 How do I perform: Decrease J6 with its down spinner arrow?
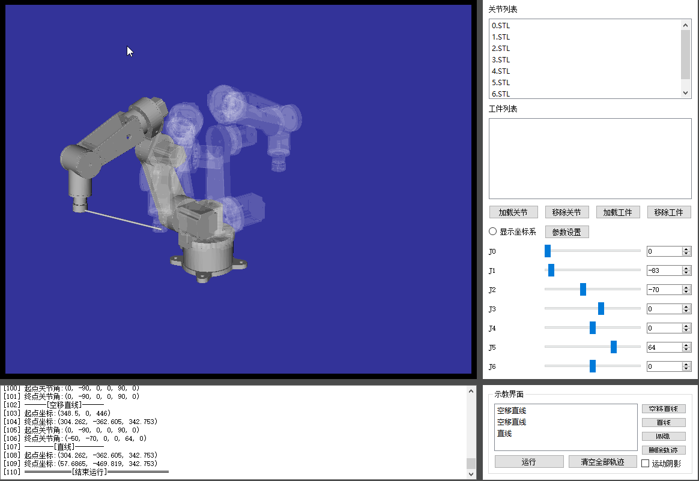point(686,369)
